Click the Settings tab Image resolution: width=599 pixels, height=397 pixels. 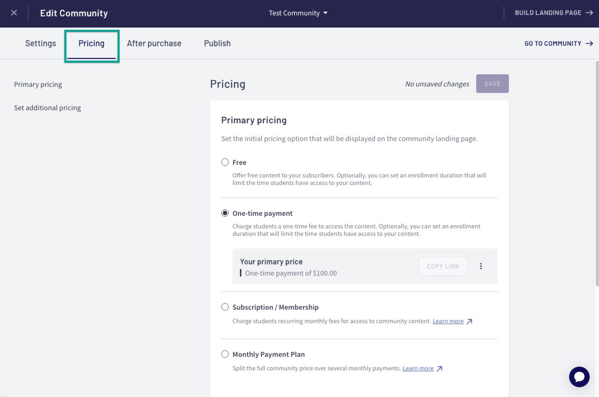pos(40,43)
